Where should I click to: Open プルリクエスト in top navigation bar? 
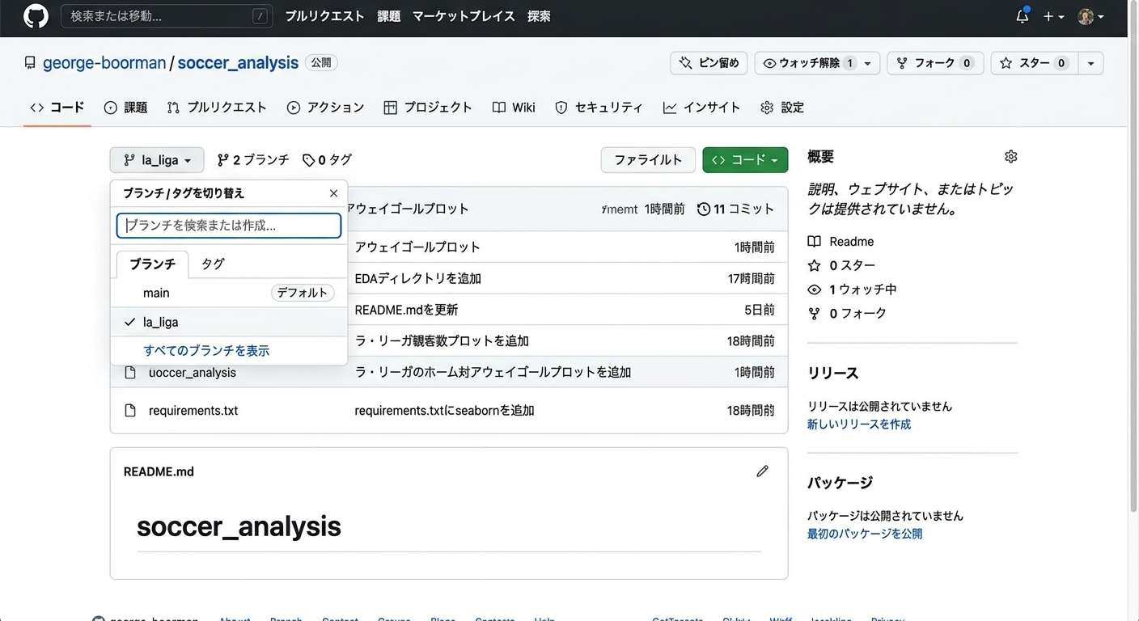pyautogui.click(x=324, y=16)
